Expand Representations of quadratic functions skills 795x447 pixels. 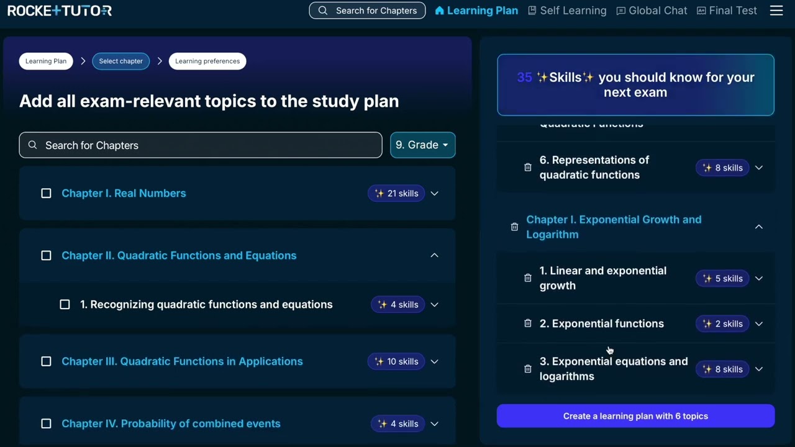759,168
